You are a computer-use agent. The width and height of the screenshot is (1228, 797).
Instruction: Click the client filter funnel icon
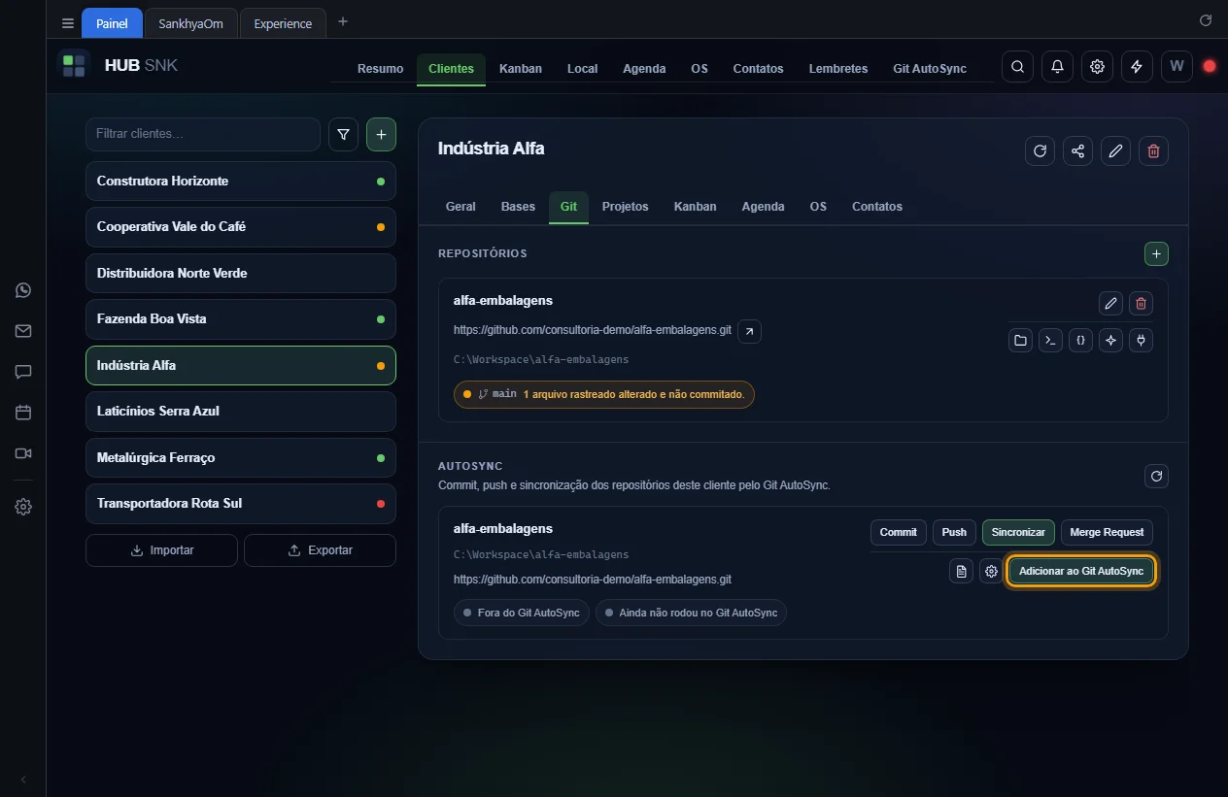tap(343, 135)
